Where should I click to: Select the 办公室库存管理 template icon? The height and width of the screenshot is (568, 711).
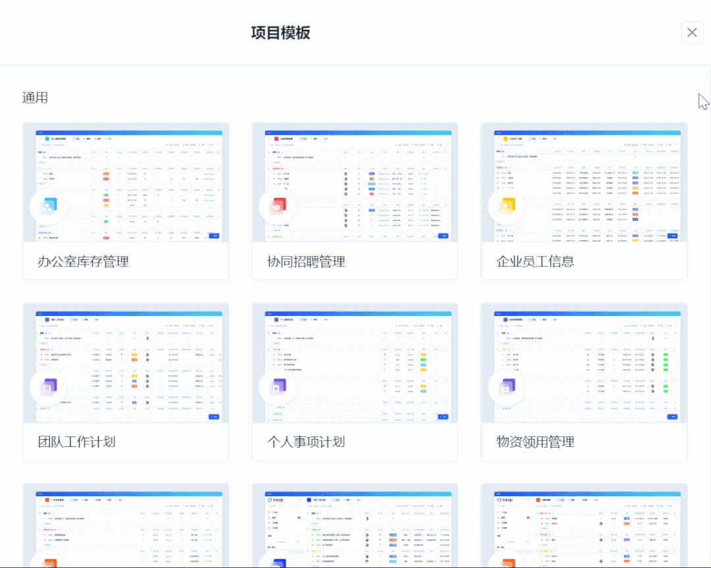click(x=49, y=207)
